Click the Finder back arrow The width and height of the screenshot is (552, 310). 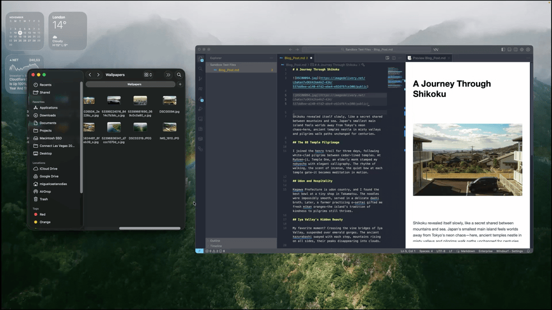90,75
